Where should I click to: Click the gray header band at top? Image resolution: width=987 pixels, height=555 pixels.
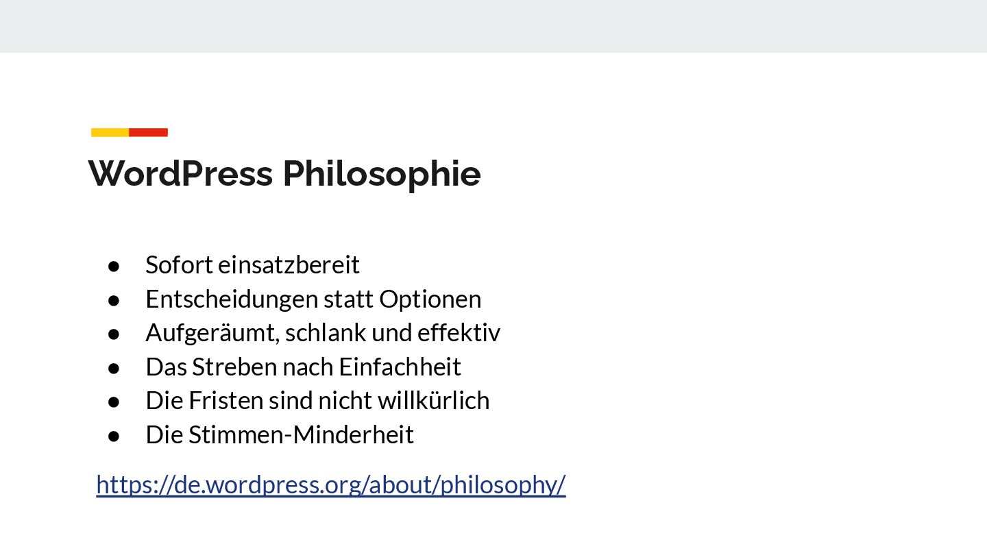click(493, 26)
